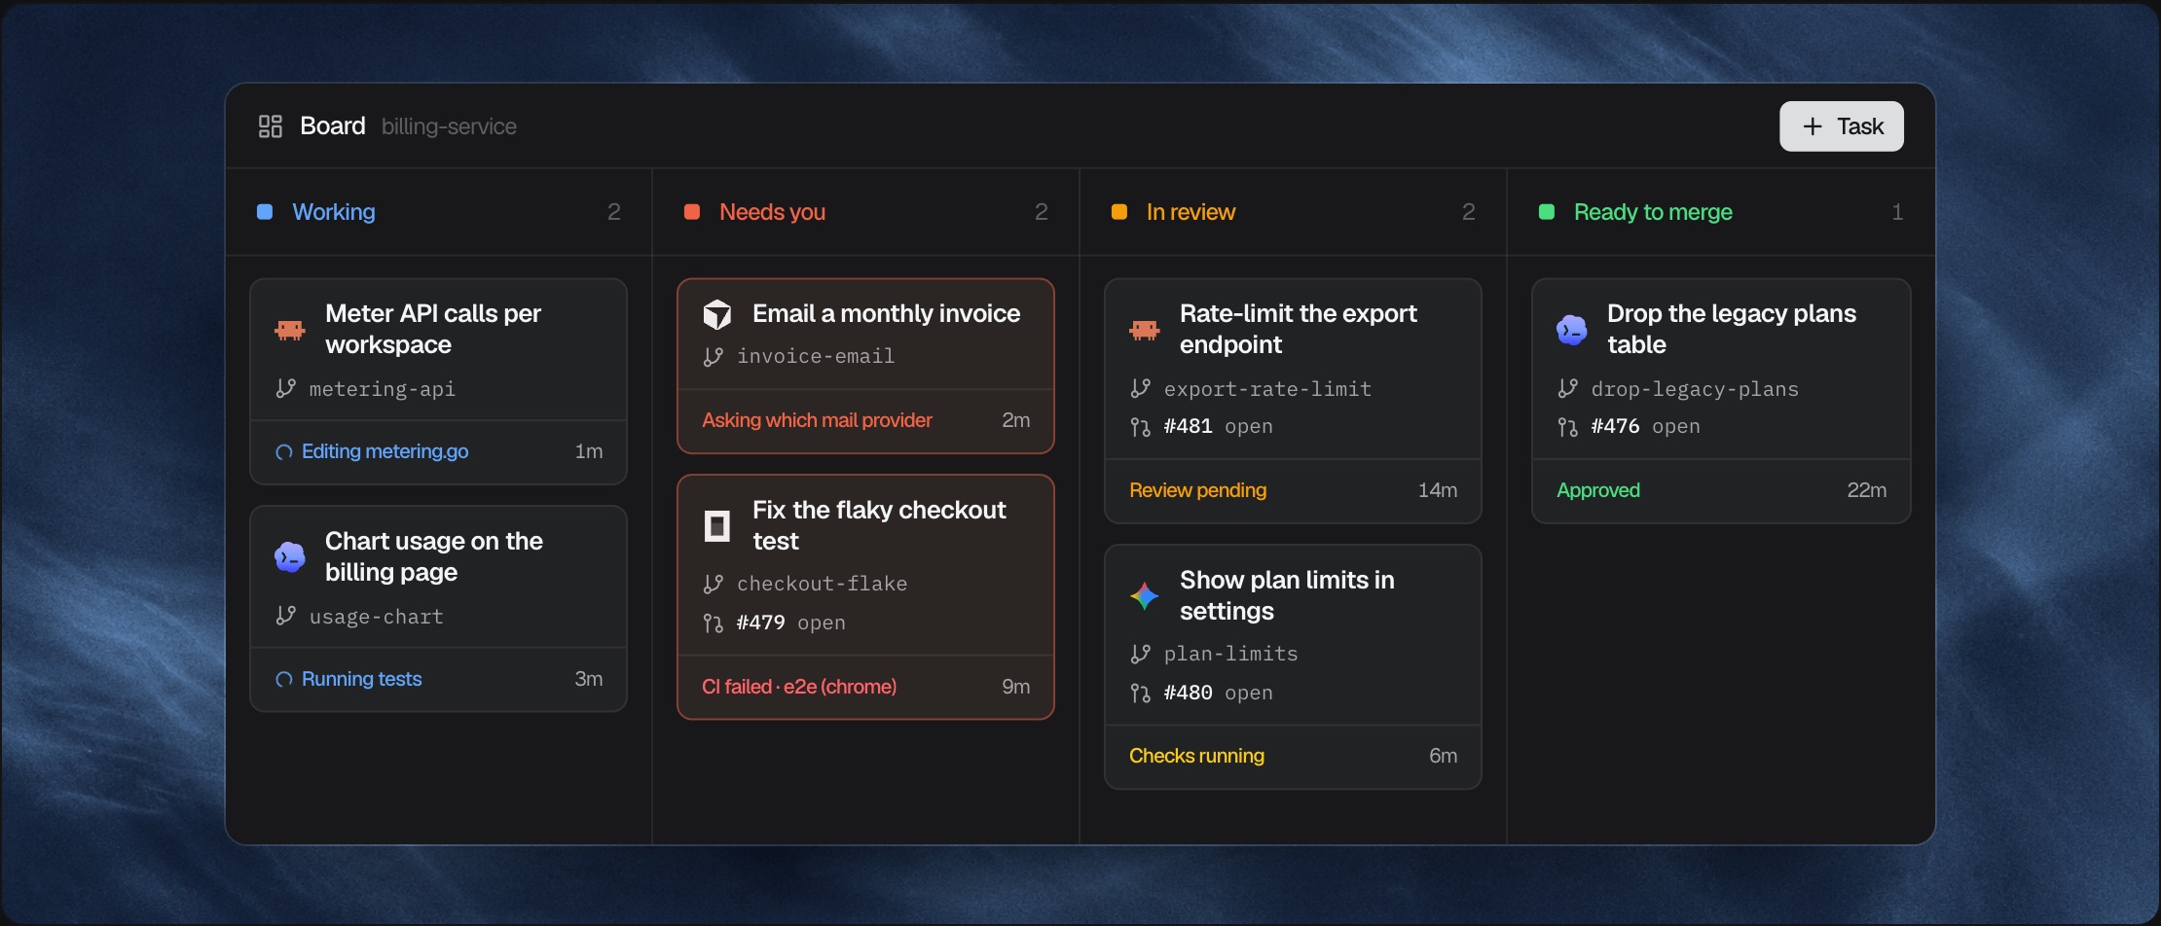Click the purple terminal icon on Chart usage card
The width and height of the screenshot is (2161, 926).
[290, 556]
